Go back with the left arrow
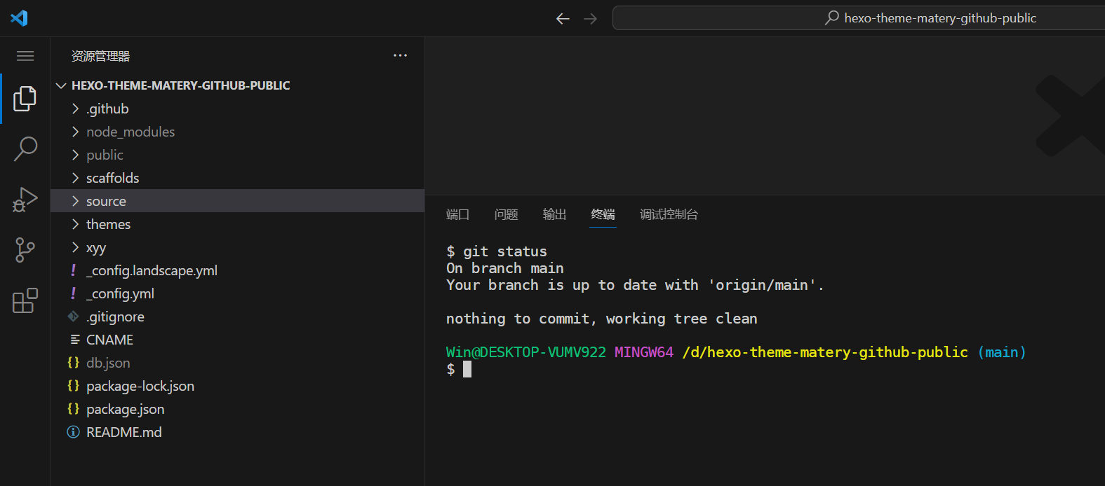 click(x=563, y=18)
